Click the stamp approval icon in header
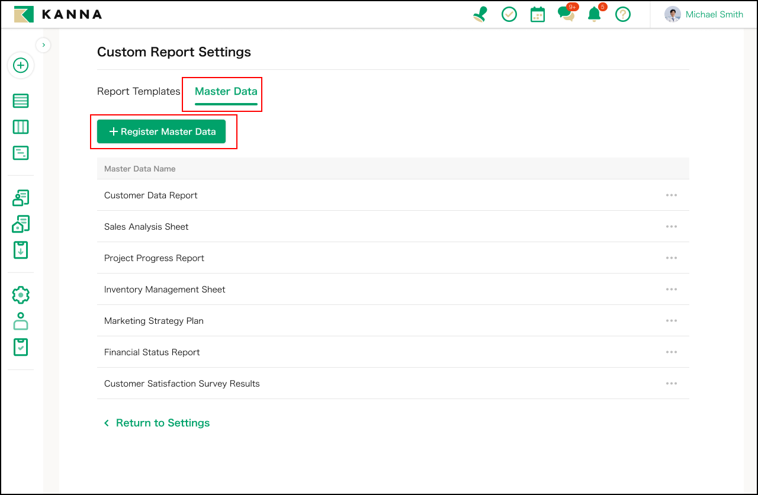Image resolution: width=758 pixels, height=495 pixels. [480, 15]
